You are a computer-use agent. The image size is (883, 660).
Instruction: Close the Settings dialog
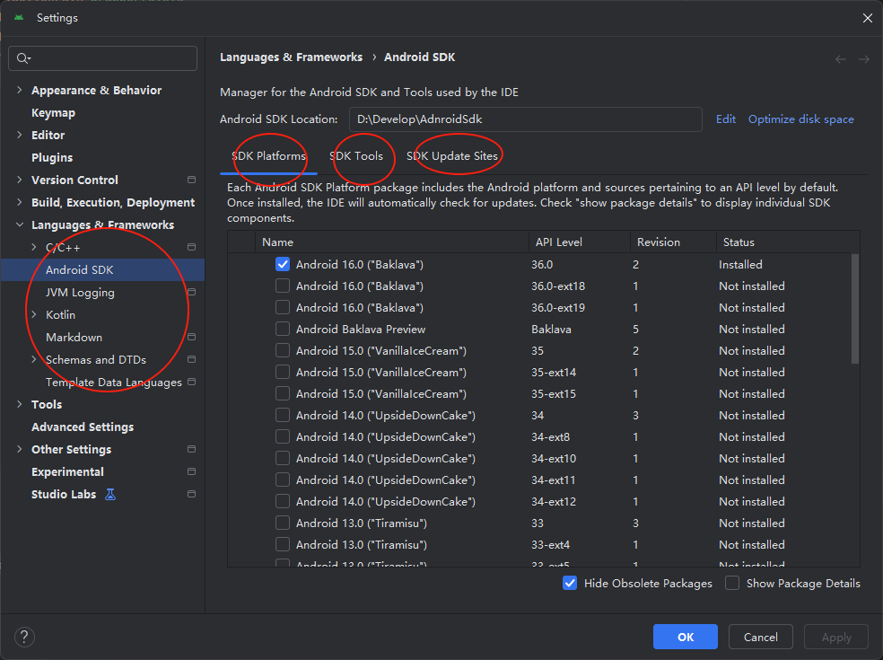pyautogui.click(x=867, y=18)
